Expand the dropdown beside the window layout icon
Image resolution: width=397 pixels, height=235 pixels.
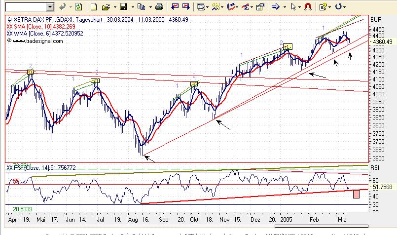click(x=207, y=7)
